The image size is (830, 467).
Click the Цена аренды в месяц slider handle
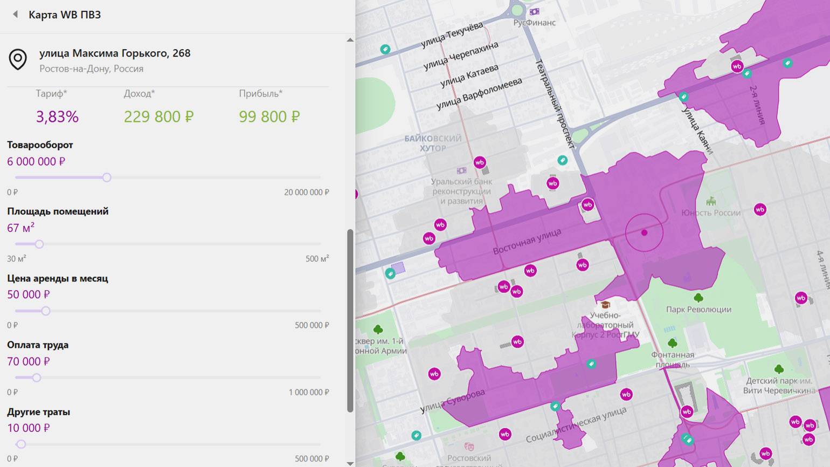pos(46,311)
